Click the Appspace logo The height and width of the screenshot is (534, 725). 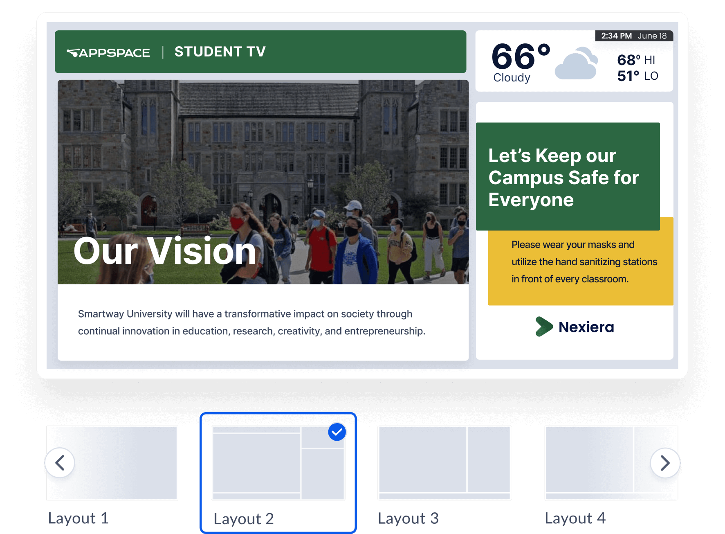click(x=108, y=52)
